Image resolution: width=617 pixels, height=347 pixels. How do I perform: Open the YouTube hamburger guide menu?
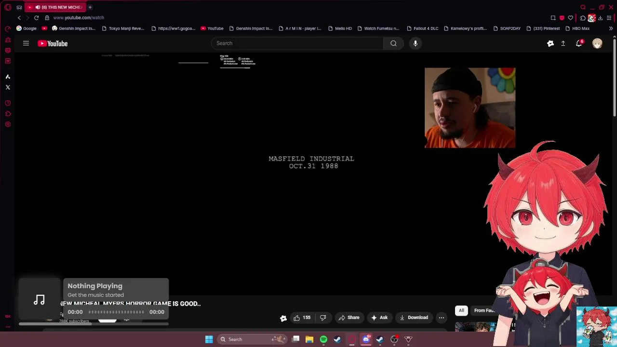26,43
